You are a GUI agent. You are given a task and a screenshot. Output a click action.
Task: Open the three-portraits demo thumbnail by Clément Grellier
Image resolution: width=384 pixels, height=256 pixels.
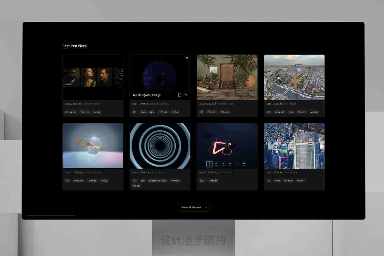(93, 77)
